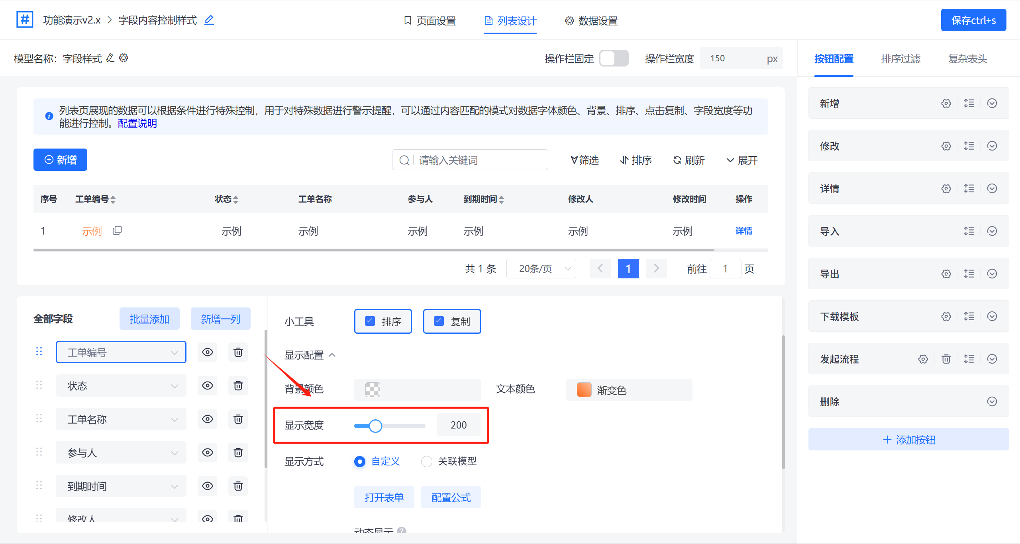Click the copy icon beside 示例 in table

pos(117,231)
